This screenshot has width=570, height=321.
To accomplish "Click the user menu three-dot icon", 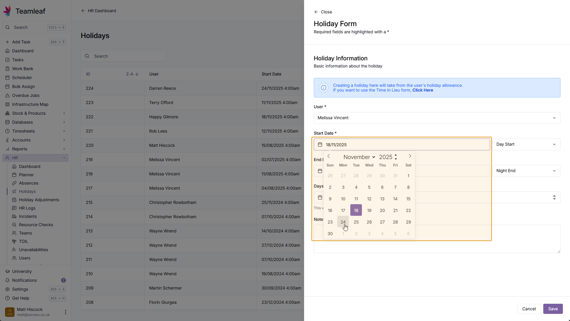I will click(65, 312).
